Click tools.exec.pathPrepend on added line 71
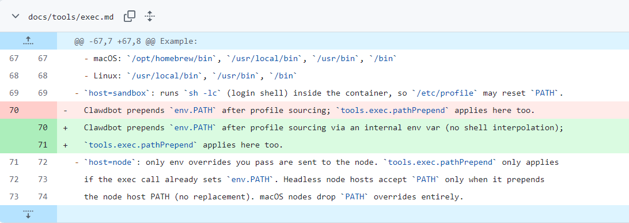This screenshot has width=629, height=223. coord(142,145)
